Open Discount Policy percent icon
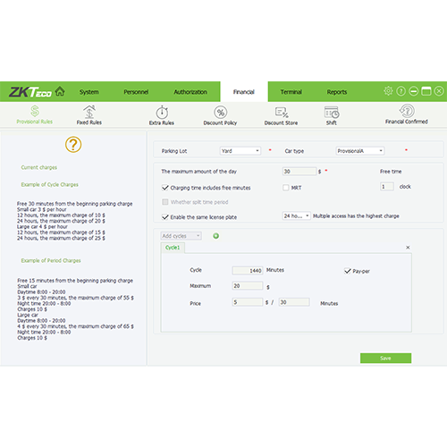The image size is (447, 447). point(221,113)
